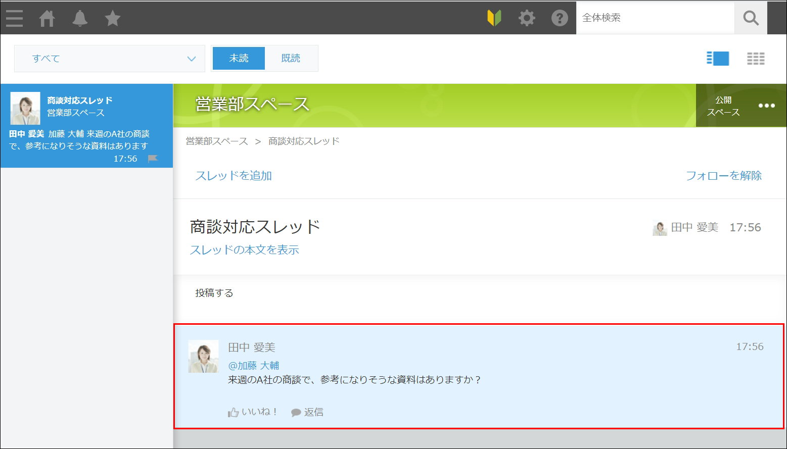
Task: Click the Home icon in the header
Action: [x=47, y=18]
